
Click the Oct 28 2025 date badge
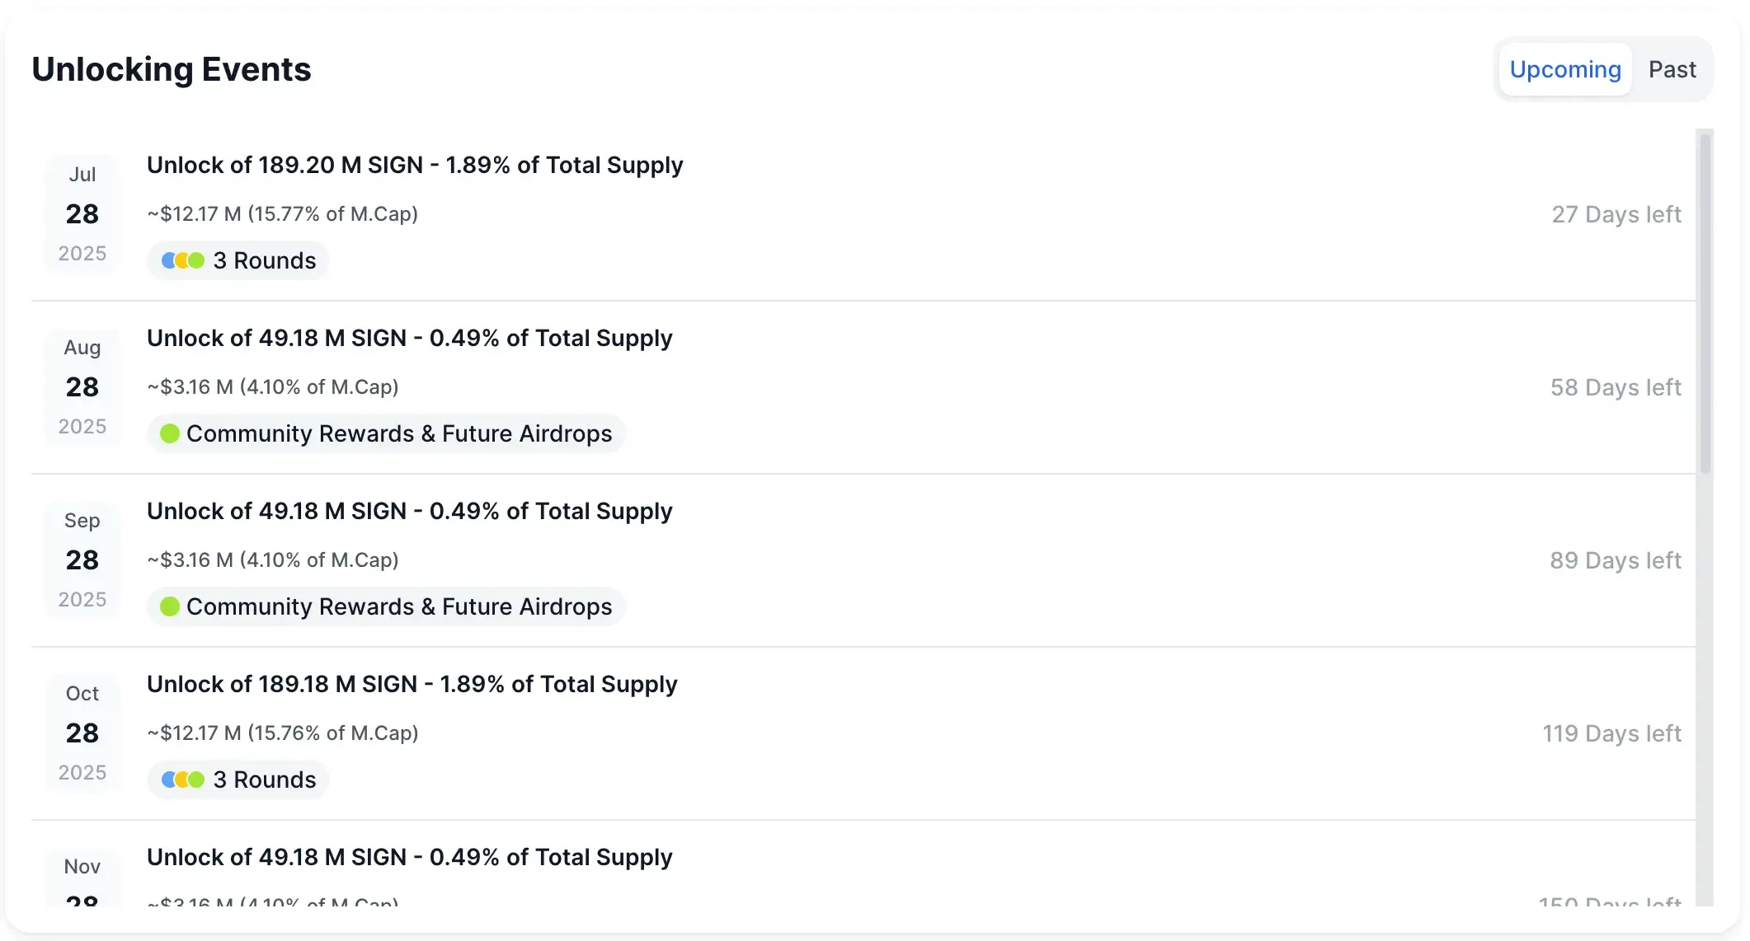[82, 733]
